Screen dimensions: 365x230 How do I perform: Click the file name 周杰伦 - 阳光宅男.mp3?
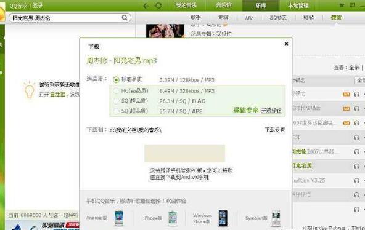pos(121,61)
